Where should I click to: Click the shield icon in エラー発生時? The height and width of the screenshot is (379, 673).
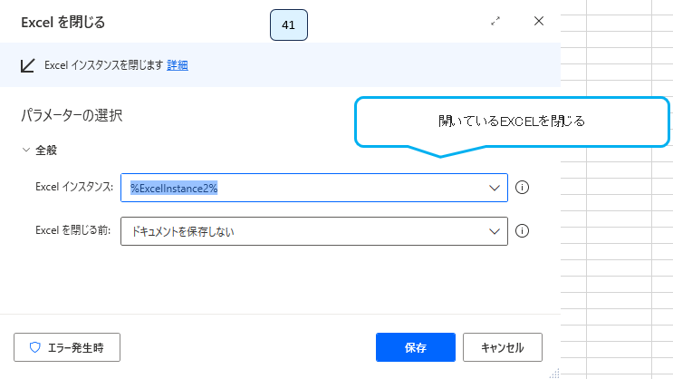[x=35, y=346]
